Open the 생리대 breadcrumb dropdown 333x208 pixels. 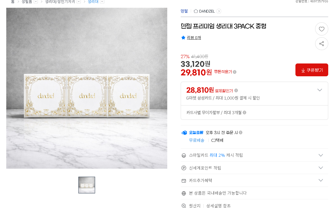coord(102,1)
